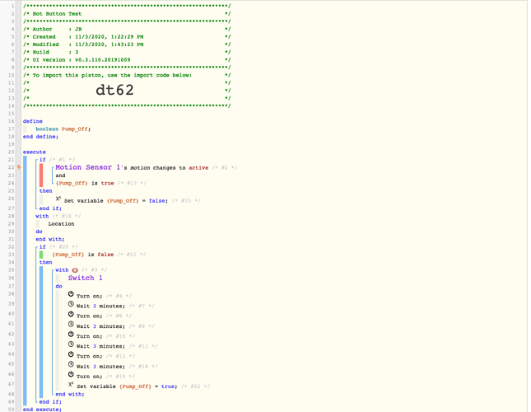531x412 pixels.
Task: Click the power icon on Turn on statement #10
Action: [x=71, y=334]
